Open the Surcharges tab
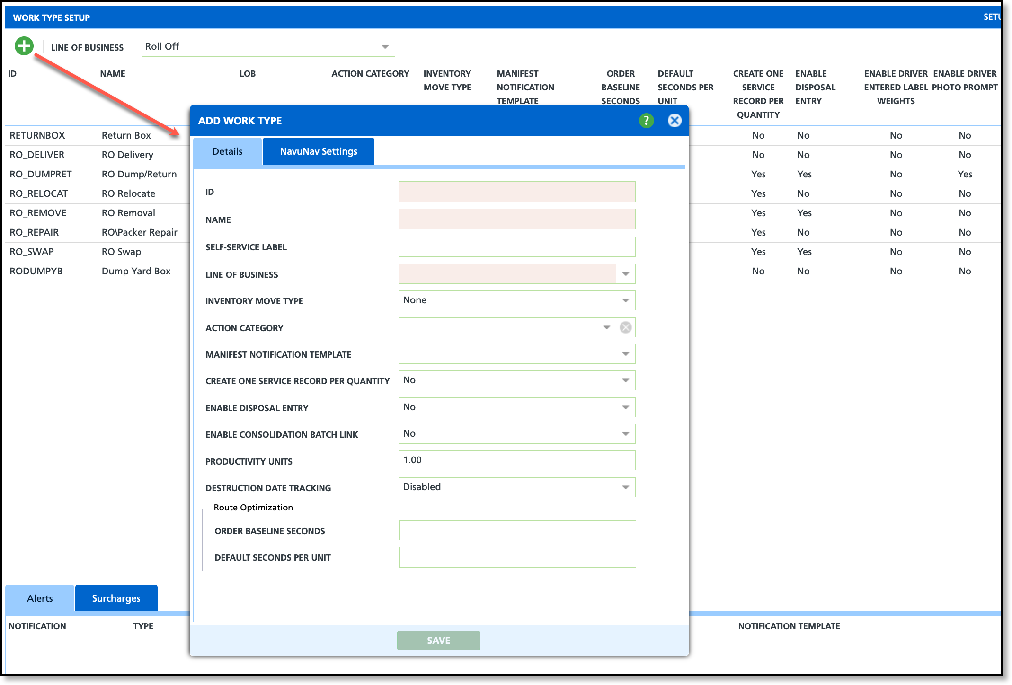 pyautogui.click(x=116, y=598)
